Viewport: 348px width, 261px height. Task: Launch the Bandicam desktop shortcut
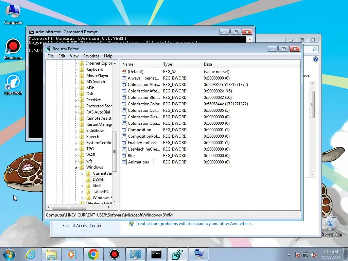13,49
